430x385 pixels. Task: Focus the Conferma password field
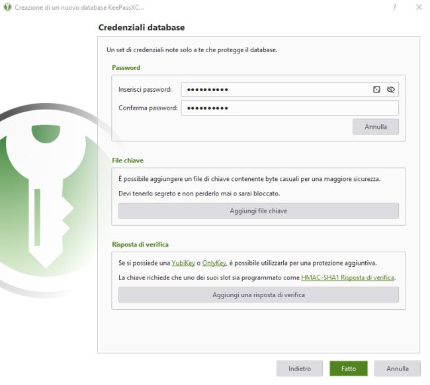[x=290, y=108]
